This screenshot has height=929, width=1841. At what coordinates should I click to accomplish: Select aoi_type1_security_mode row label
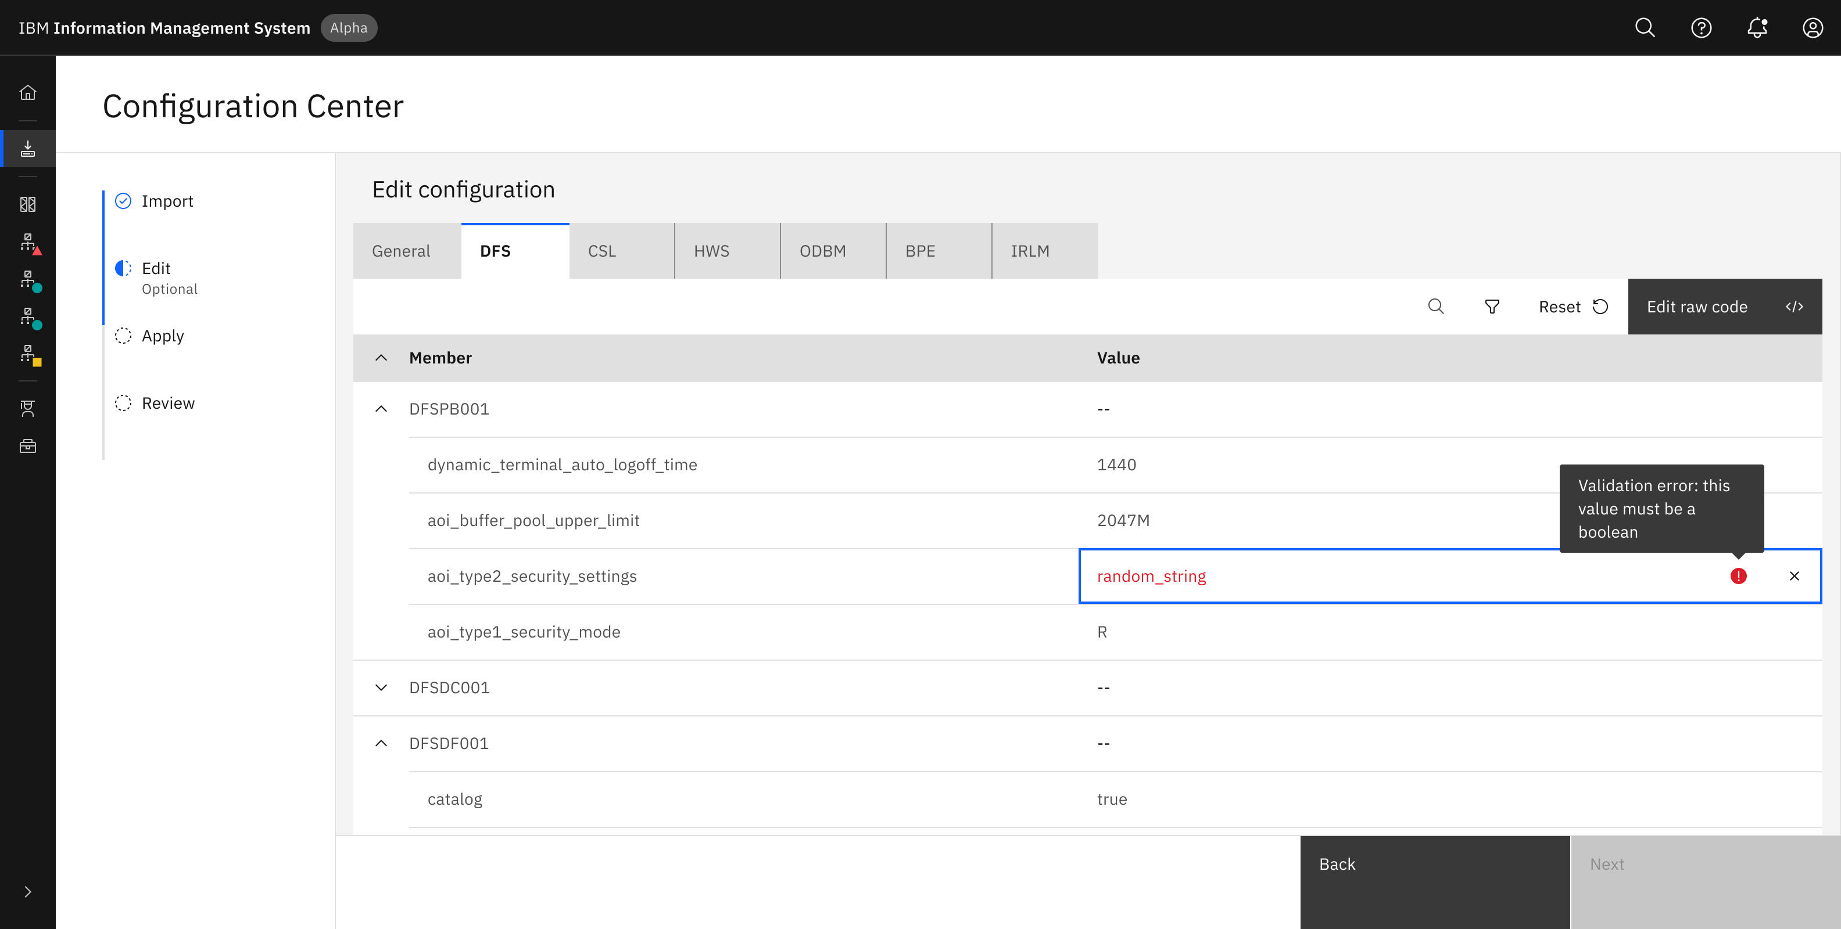(524, 632)
